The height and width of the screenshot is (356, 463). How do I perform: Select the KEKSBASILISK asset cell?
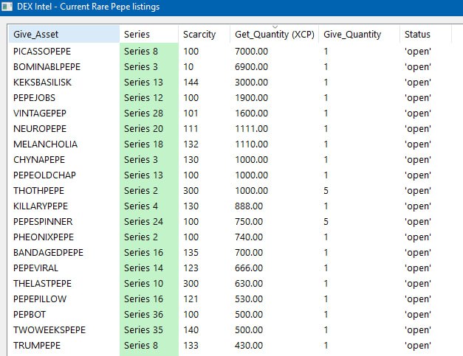tap(42, 83)
